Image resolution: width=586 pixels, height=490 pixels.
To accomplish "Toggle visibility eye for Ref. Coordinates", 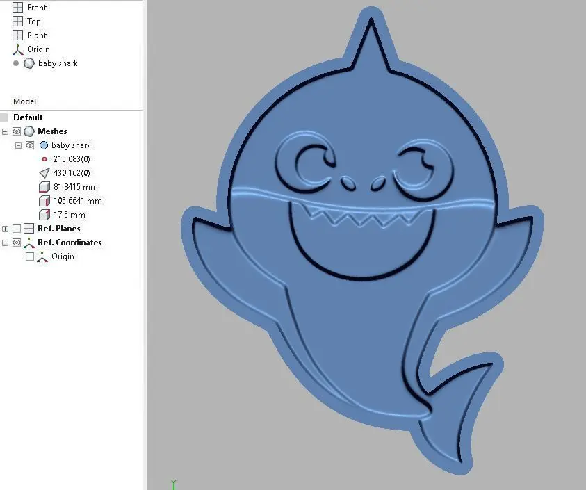I will (x=17, y=243).
